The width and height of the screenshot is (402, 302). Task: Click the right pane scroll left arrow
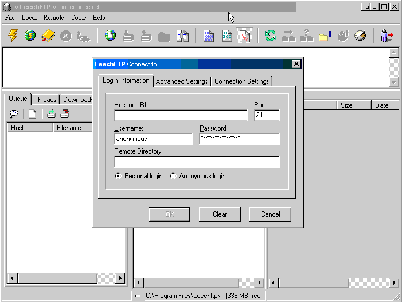274,283
